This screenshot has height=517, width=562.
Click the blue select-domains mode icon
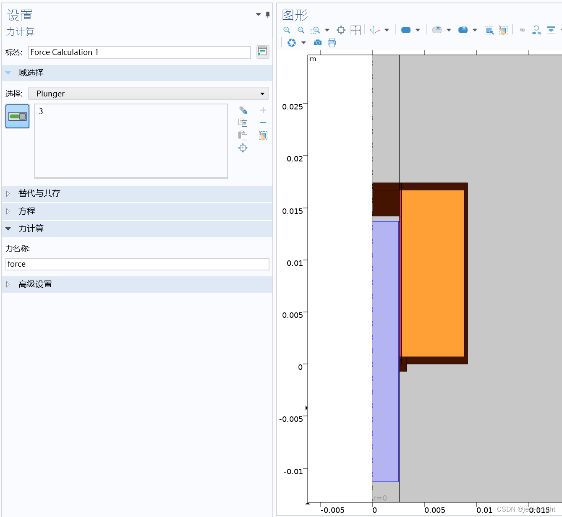(x=463, y=30)
